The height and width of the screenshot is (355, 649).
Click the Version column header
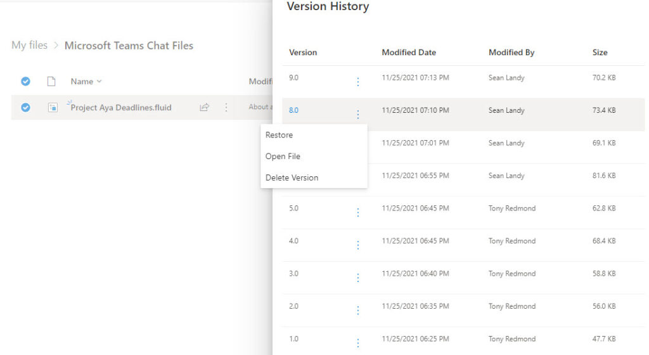pos(303,53)
